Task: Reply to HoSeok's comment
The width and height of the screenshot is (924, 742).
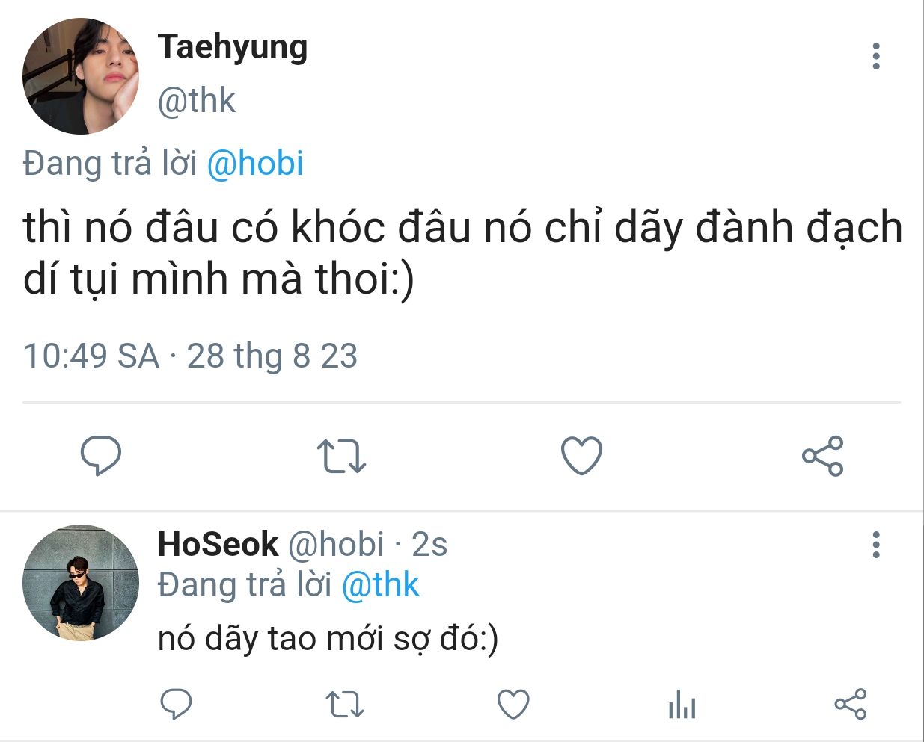Action: coord(177,704)
